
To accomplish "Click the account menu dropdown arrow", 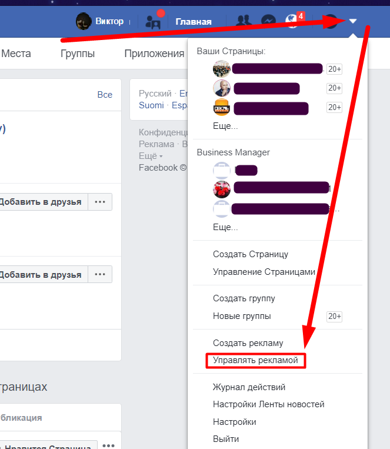I will (353, 21).
